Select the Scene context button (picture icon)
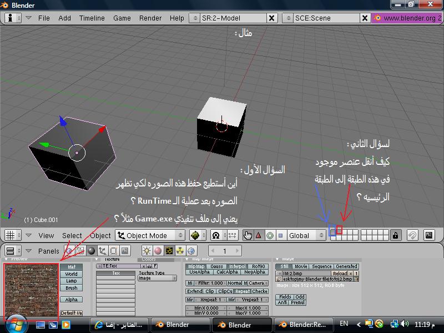 coord(124,251)
